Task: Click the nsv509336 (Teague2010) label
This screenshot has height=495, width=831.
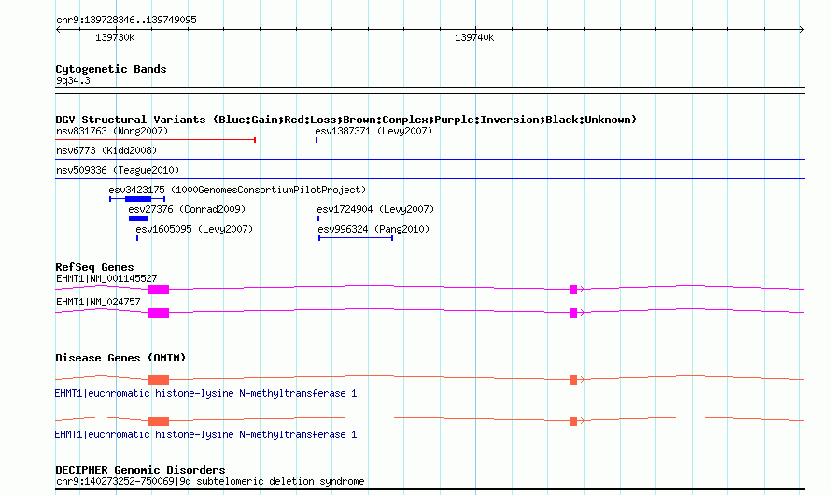Action: (x=118, y=170)
